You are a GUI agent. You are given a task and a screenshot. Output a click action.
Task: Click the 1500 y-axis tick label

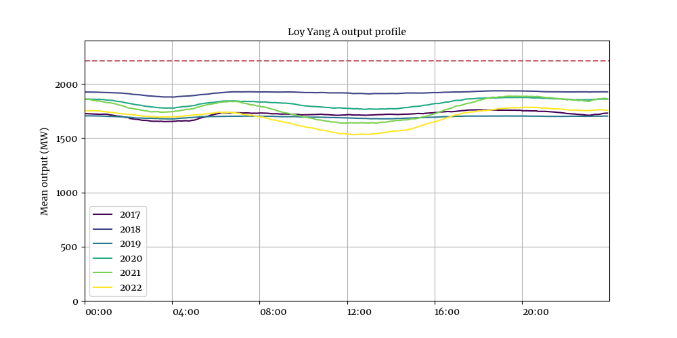(x=67, y=139)
